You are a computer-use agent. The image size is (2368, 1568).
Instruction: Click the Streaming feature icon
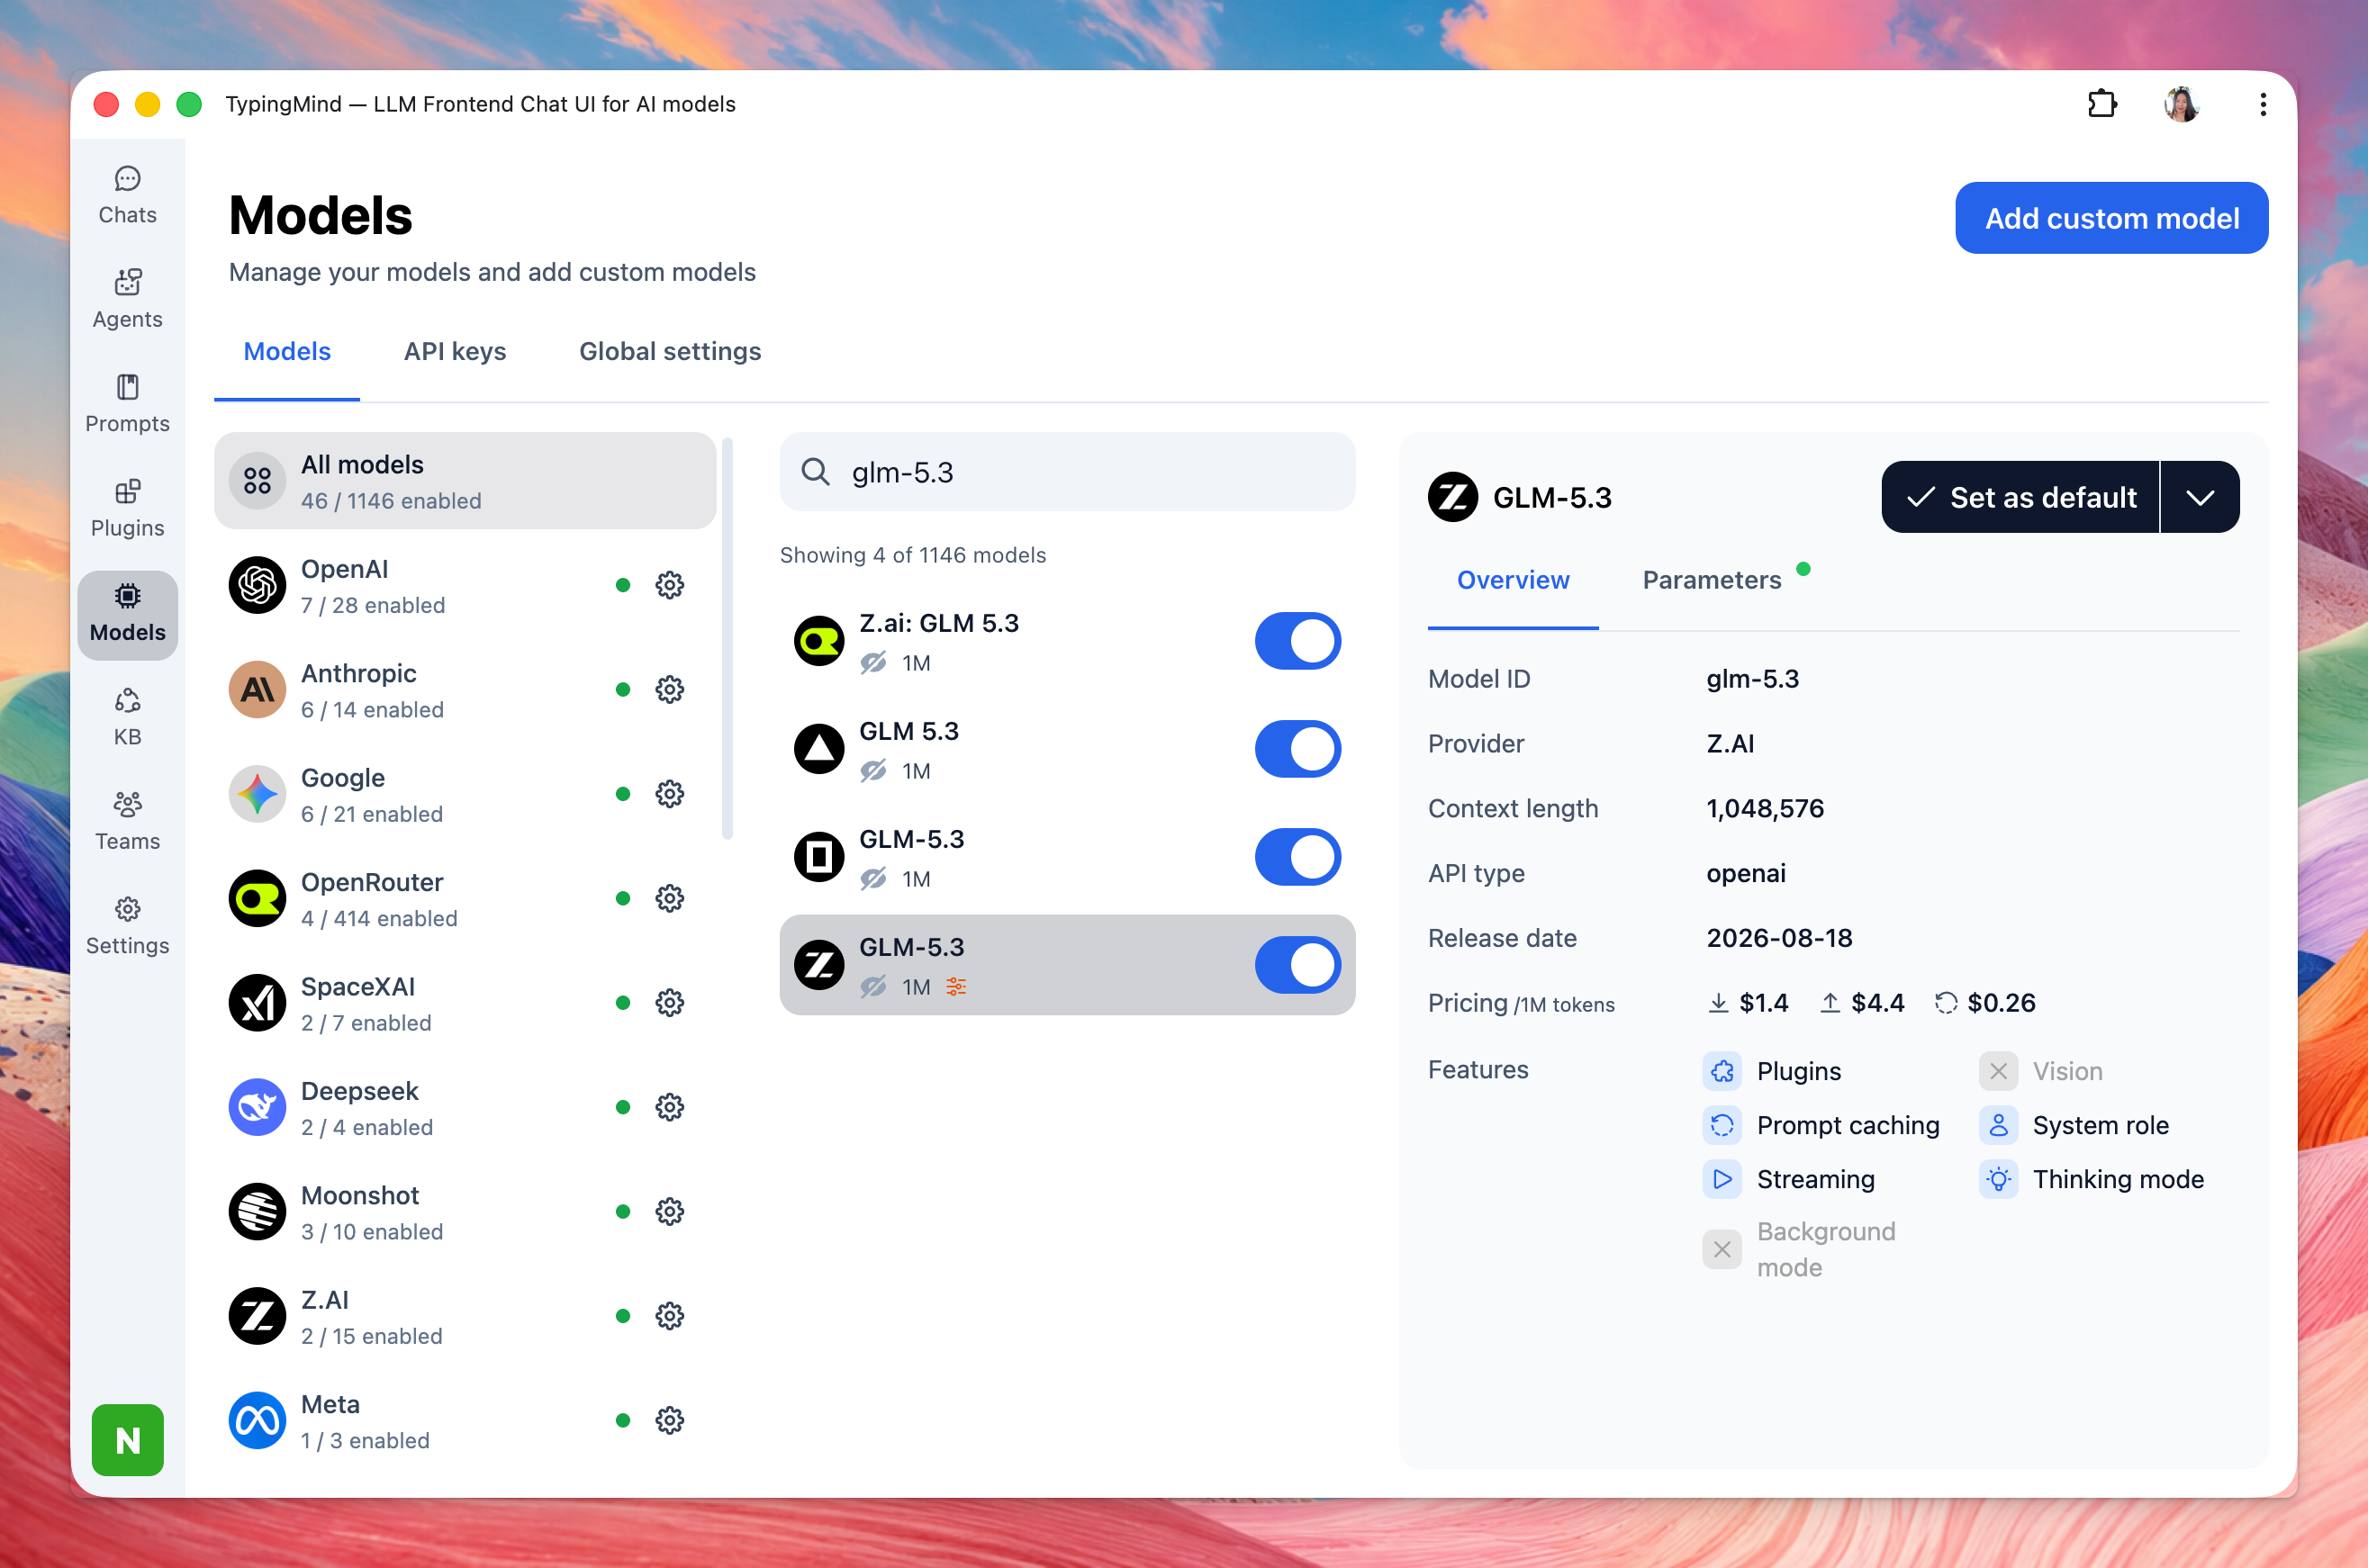tap(1722, 1179)
